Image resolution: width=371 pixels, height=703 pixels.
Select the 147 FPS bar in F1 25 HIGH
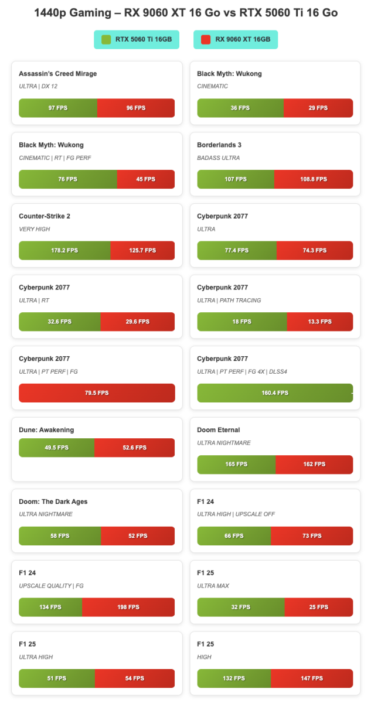[312, 678]
